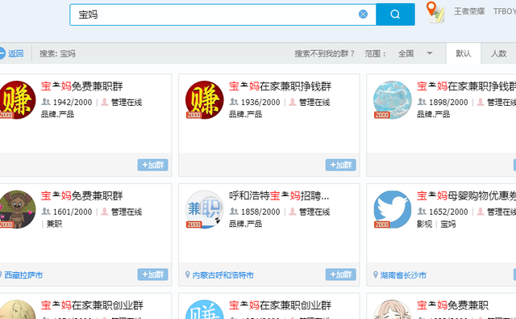
Task: Select the 宝妈 tag next to 影视
Action: pyautogui.click(x=448, y=224)
